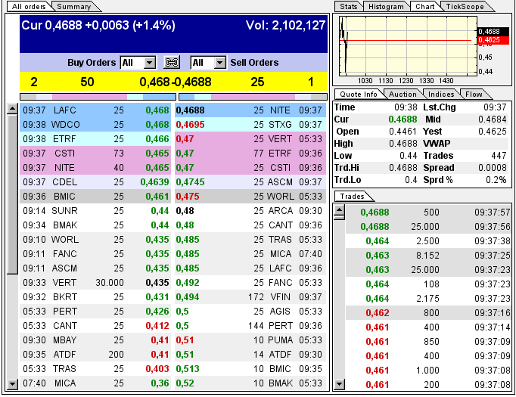This screenshot has height=397, width=516.
Task: Click the Spread value 0.0008
Action: tap(493, 168)
